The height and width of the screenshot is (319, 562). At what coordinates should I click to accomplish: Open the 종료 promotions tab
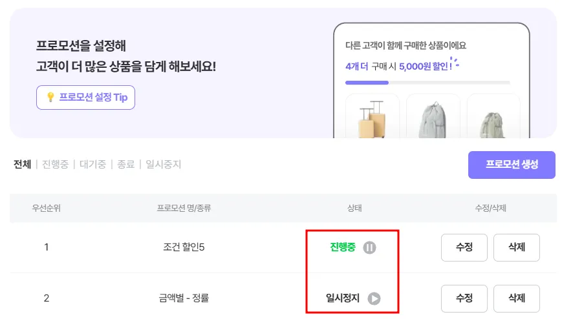point(126,164)
